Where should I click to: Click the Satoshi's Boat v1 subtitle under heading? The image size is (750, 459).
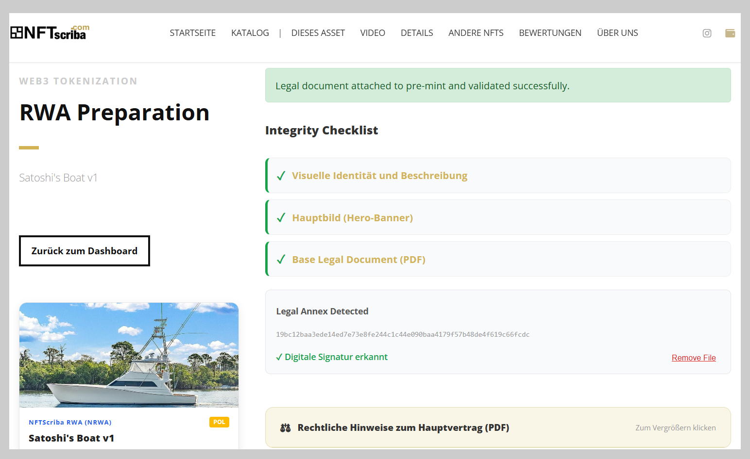[58, 178]
